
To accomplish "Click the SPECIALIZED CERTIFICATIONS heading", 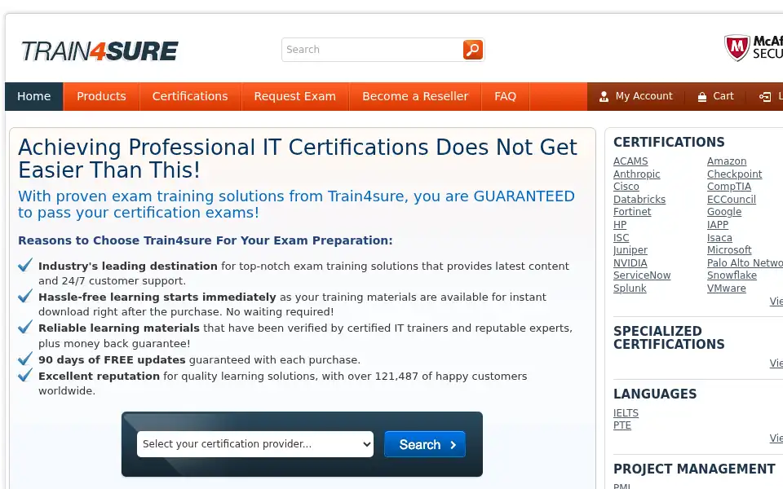I will click(x=669, y=337).
